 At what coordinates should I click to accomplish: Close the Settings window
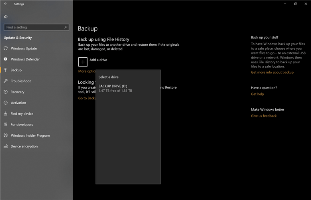(x=306, y=4)
